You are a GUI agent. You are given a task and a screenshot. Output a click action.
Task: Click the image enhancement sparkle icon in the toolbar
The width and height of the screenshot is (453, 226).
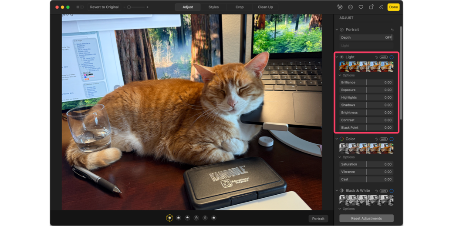339,7
